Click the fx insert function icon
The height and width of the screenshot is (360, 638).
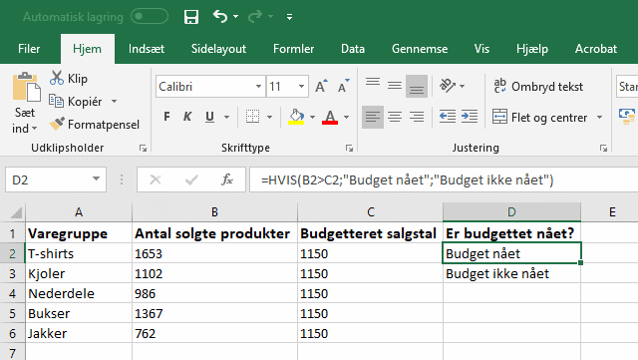tap(226, 180)
